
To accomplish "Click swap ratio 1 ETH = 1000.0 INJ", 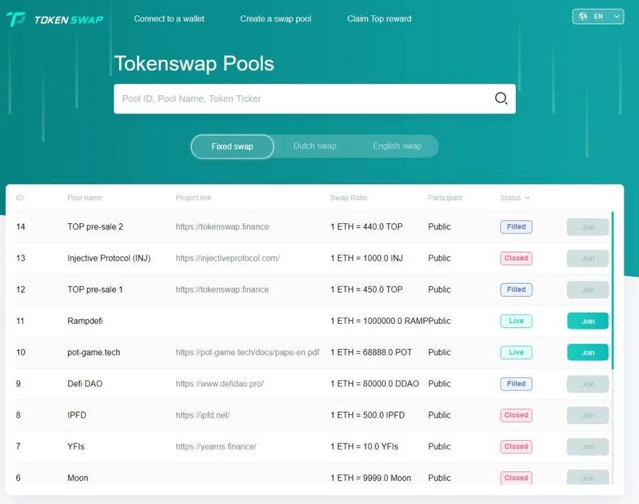I will pyautogui.click(x=366, y=258).
